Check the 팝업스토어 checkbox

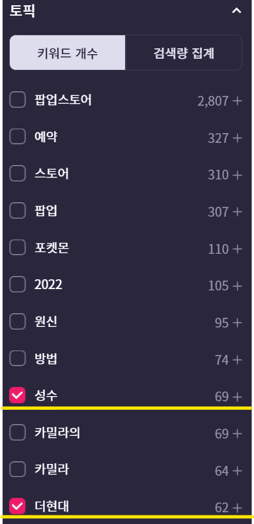tap(18, 100)
